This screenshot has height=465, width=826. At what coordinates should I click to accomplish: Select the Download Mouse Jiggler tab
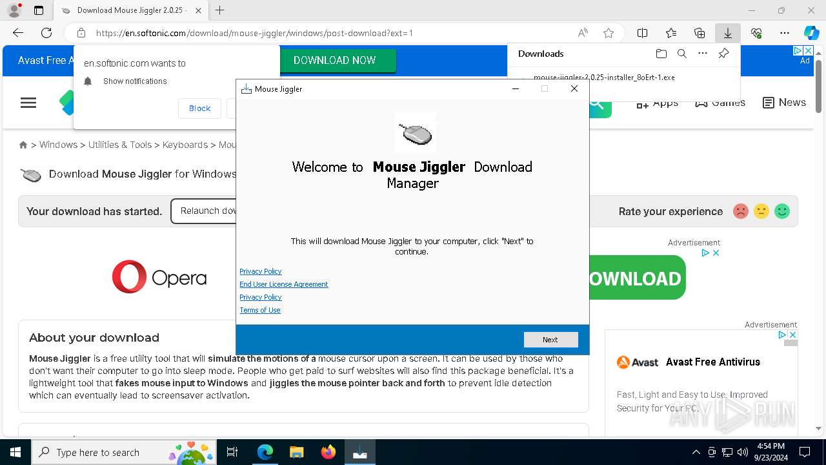pos(131,10)
